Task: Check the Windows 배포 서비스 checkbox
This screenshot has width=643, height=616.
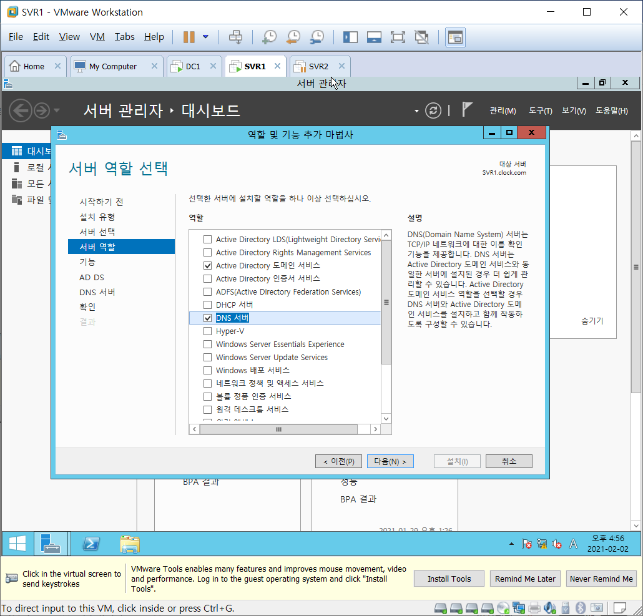Action: [x=207, y=371]
